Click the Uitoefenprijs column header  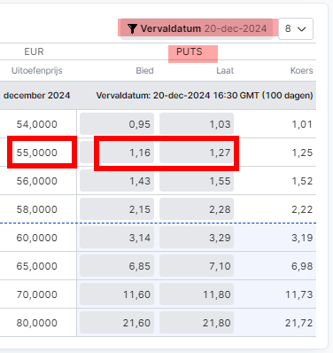tap(37, 71)
